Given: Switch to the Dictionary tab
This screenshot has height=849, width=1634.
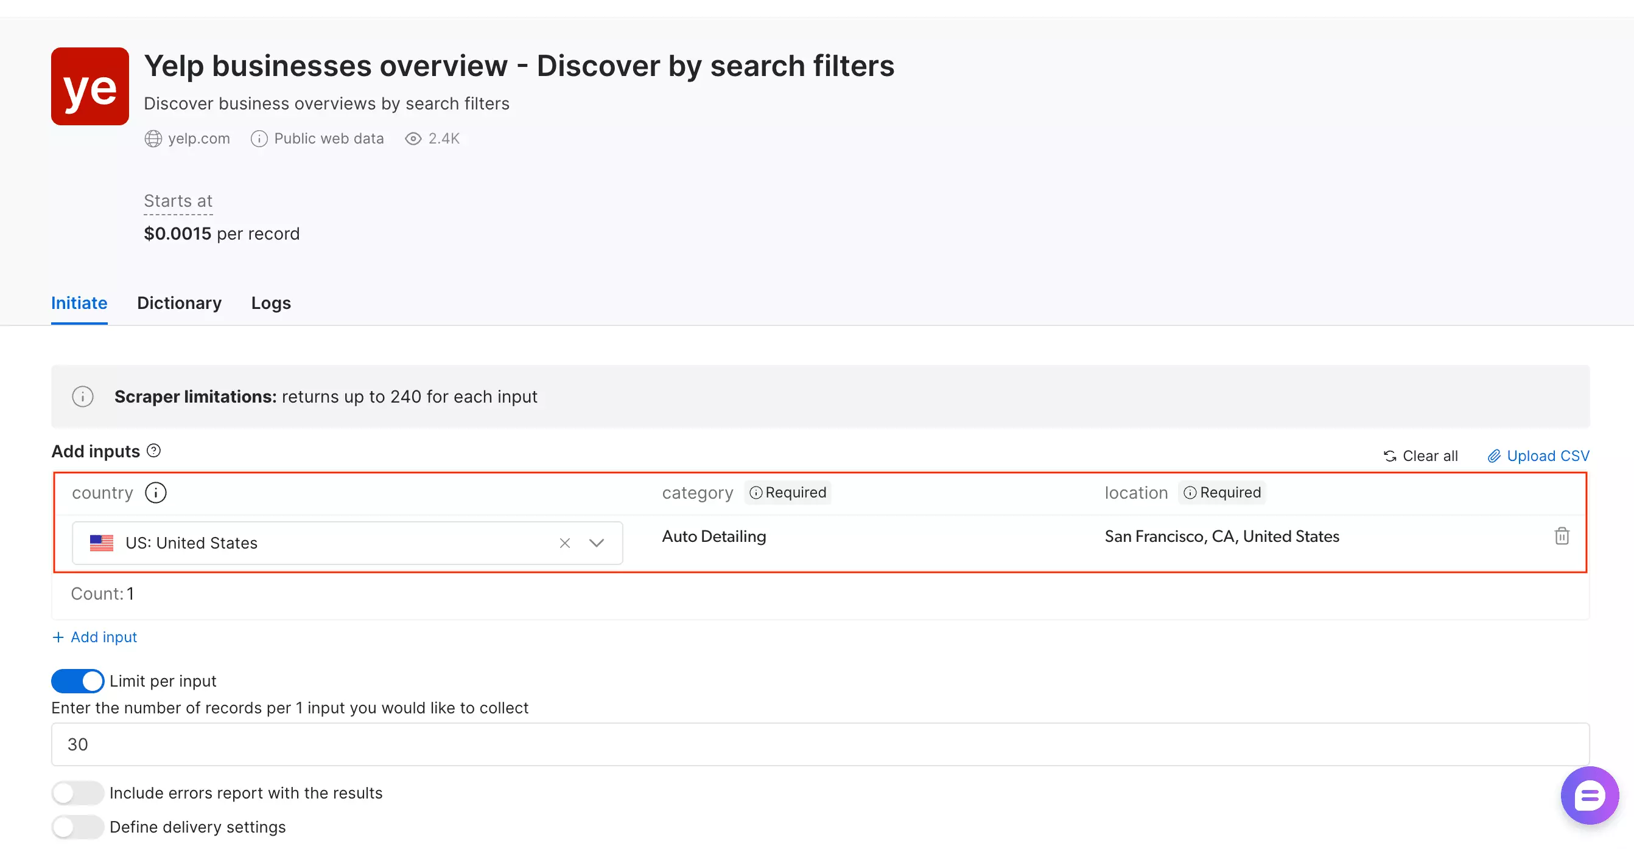Looking at the screenshot, I should (x=180, y=303).
